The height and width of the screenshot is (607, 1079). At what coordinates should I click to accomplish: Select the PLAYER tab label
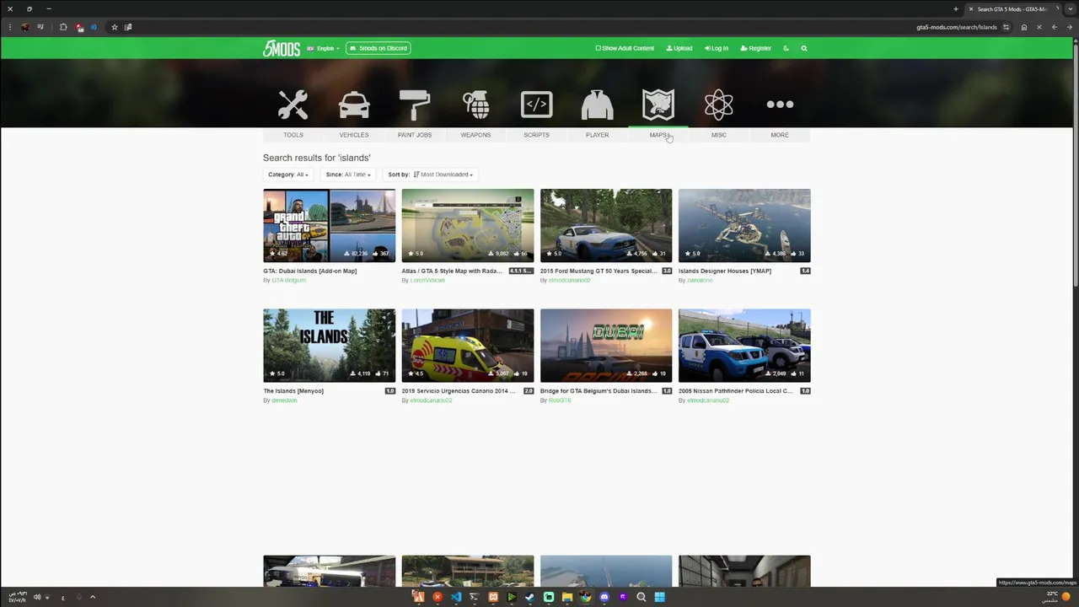pos(597,135)
